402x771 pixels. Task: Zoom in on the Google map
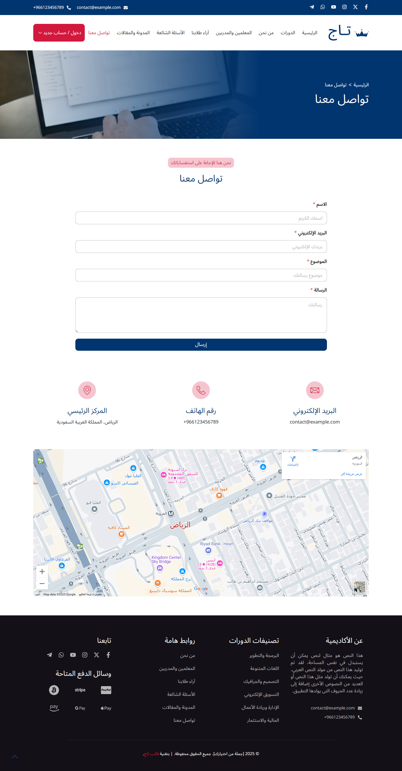tap(42, 571)
